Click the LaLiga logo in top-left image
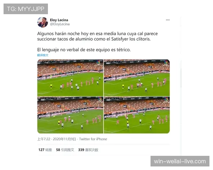This screenshot has height=170, width=213. click(98, 62)
